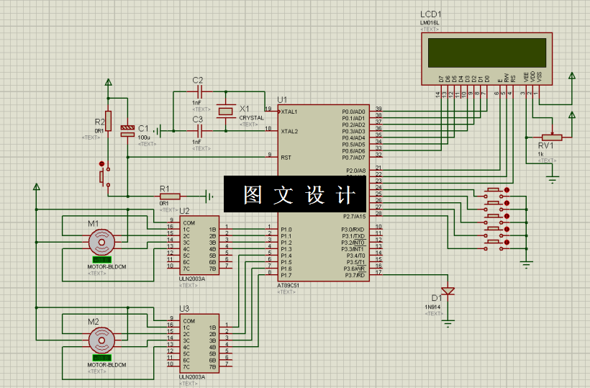The height and width of the screenshot is (388, 590).
Task: Select the D1 diode symbol
Action: (x=448, y=291)
